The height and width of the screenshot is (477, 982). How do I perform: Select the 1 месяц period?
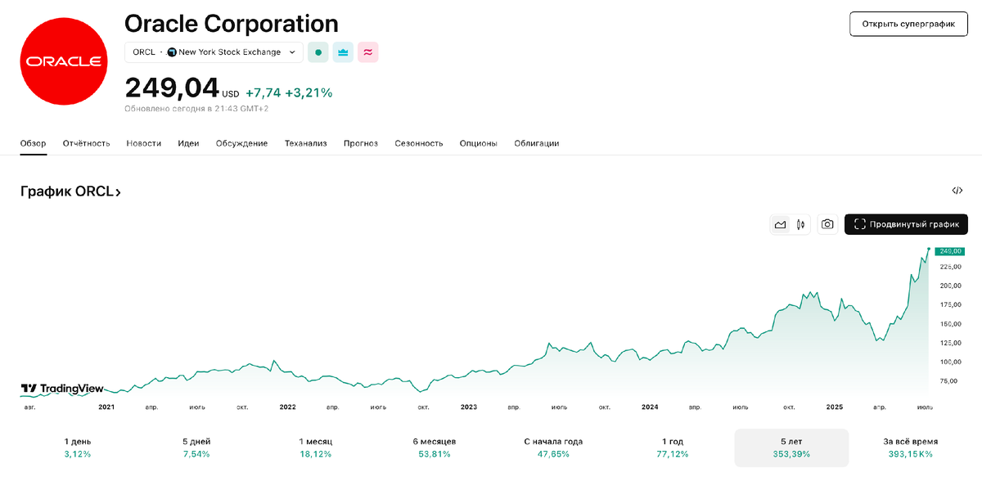pyautogui.click(x=316, y=448)
